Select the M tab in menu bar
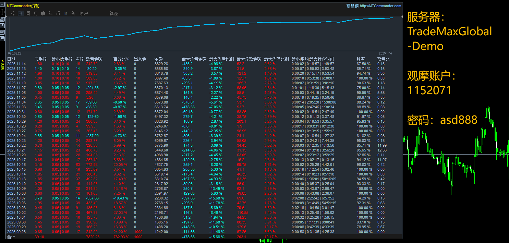The image size is (509, 243). pyautogui.click(x=65, y=13)
